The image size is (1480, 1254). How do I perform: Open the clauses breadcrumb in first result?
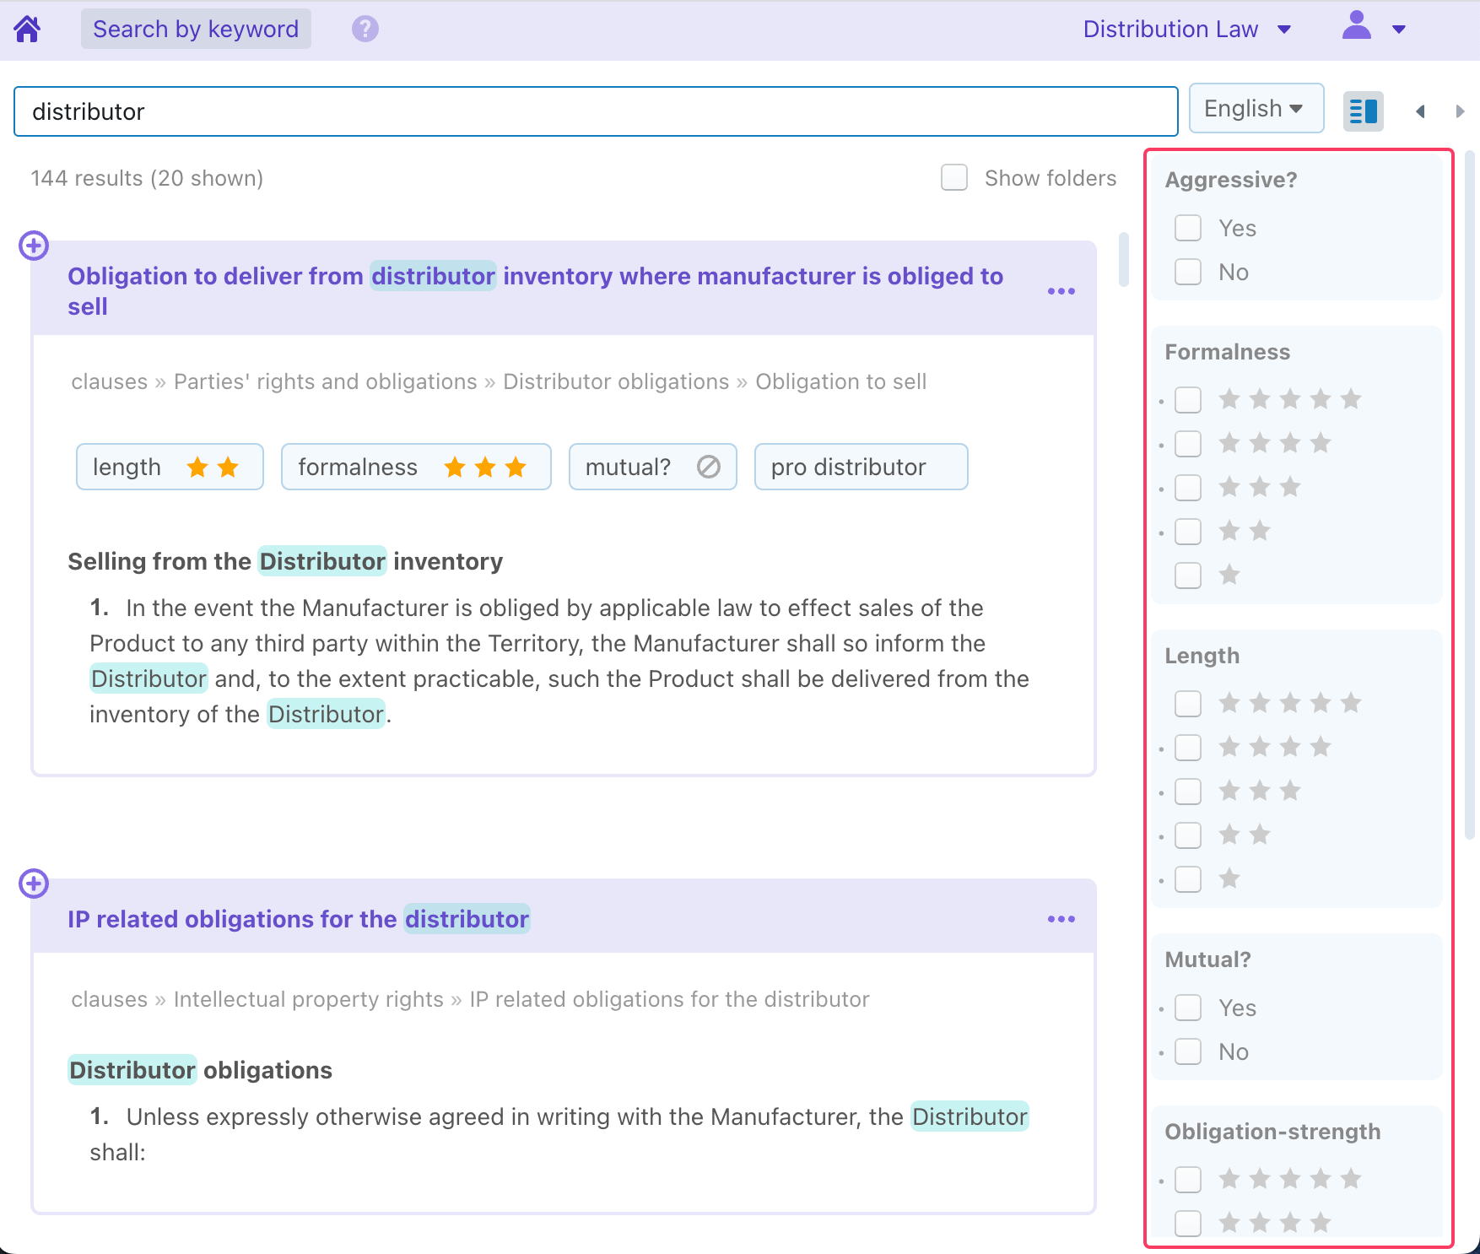109,381
